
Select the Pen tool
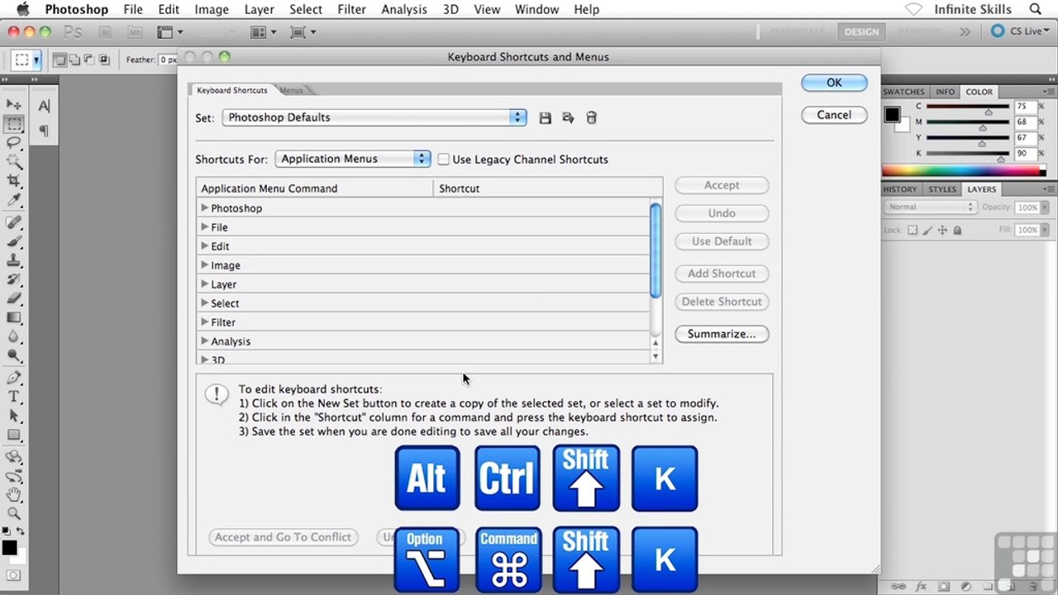(x=14, y=378)
